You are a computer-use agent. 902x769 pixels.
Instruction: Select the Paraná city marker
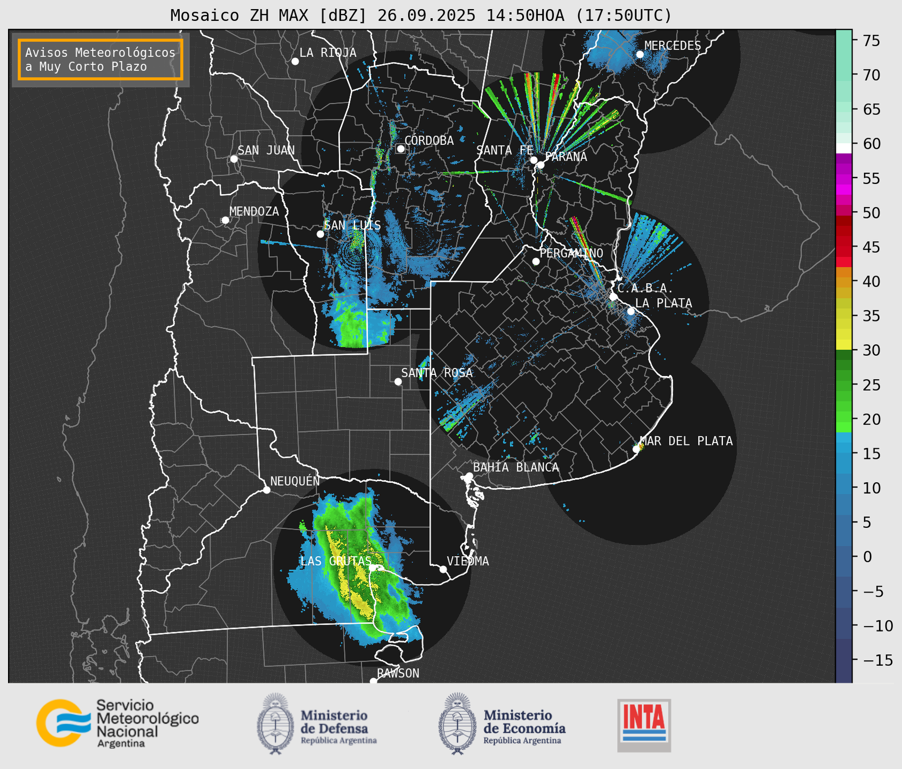(541, 165)
